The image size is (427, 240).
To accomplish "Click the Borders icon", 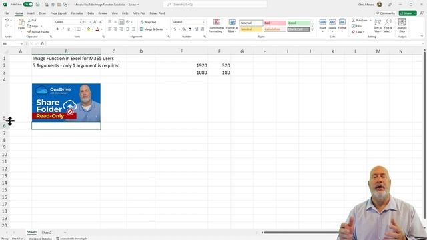I will coord(79,29).
